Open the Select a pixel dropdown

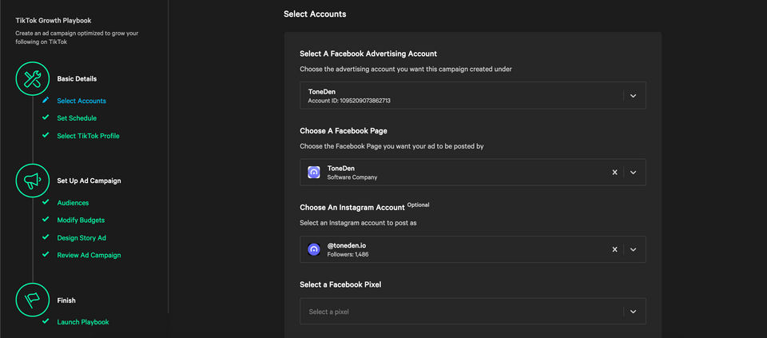(472, 312)
